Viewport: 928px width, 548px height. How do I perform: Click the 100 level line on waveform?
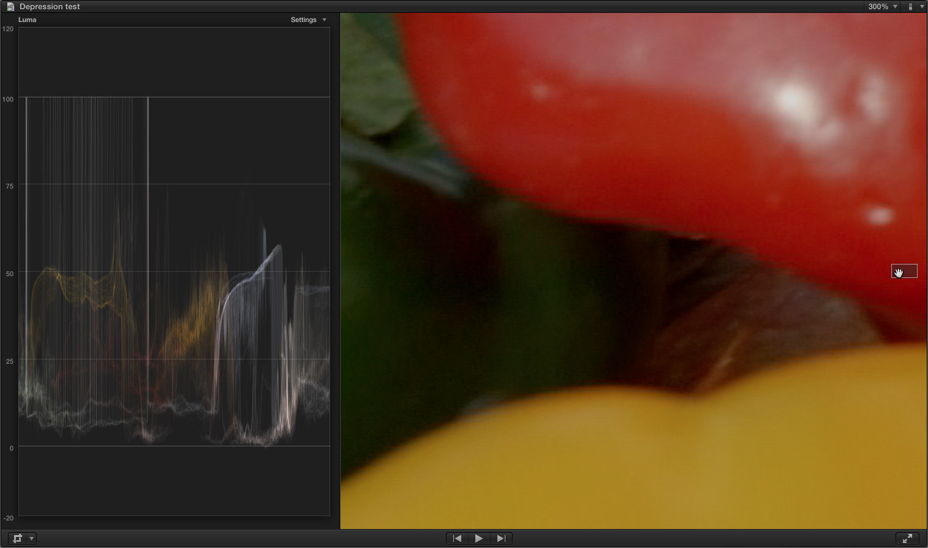point(174,97)
